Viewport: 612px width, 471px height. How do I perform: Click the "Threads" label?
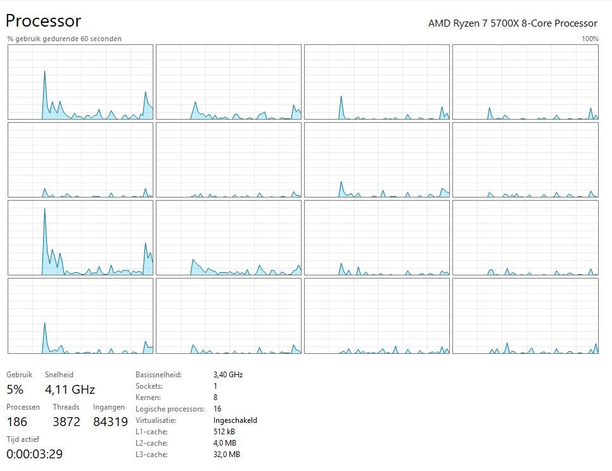pos(66,407)
